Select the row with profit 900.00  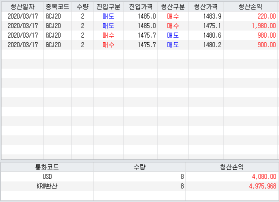click(140, 45)
